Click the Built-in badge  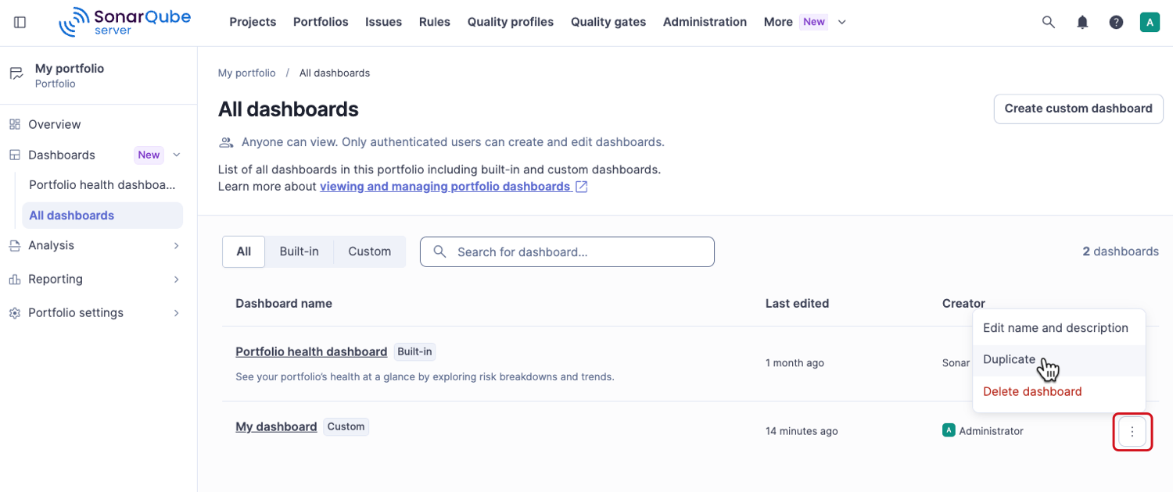414,351
